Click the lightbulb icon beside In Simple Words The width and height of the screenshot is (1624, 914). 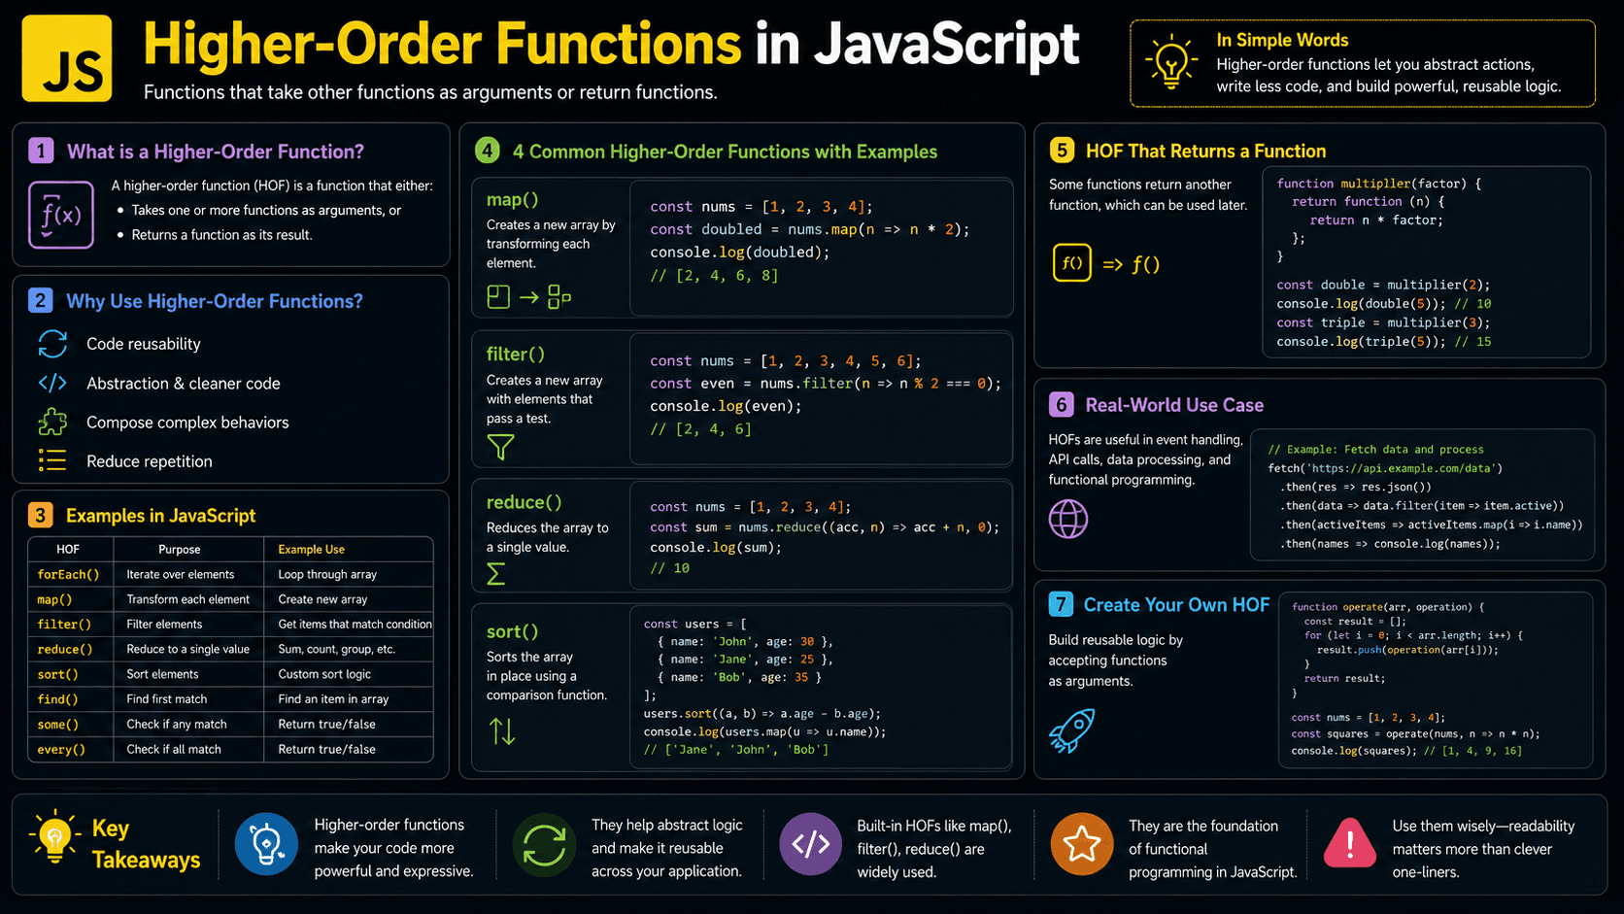(x=1171, y=62)
